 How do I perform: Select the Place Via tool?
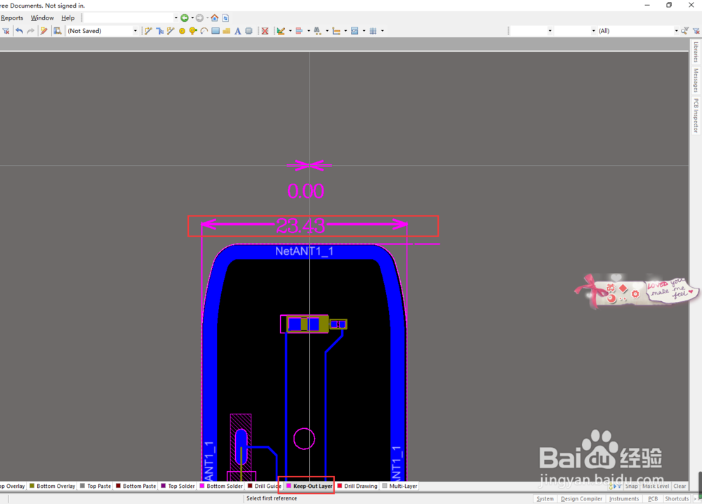(193, 31)
